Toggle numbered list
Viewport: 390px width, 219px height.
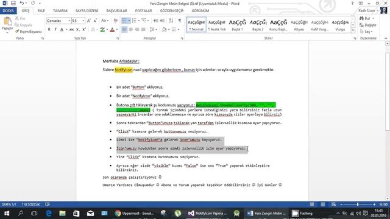tap(134, 21)
